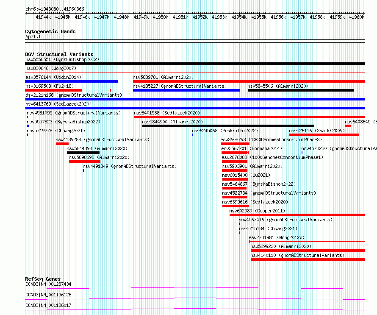Select CCND3|NM_001136017 transcript label
The image size is (377, 315).
[48, 305]
